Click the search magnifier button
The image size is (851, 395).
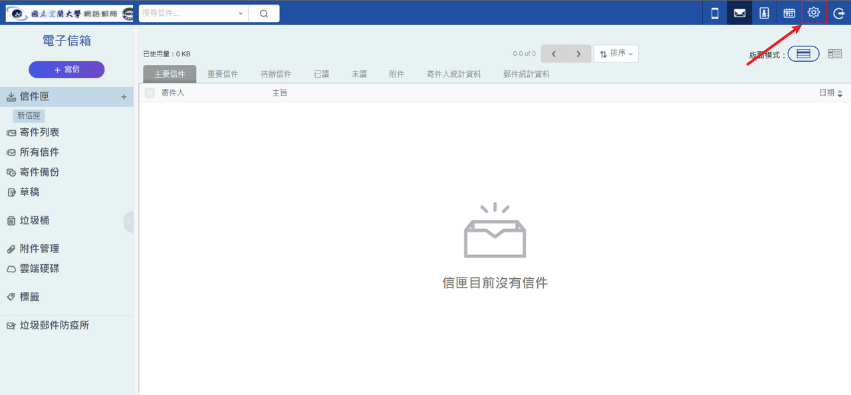[x=264, y=13]
